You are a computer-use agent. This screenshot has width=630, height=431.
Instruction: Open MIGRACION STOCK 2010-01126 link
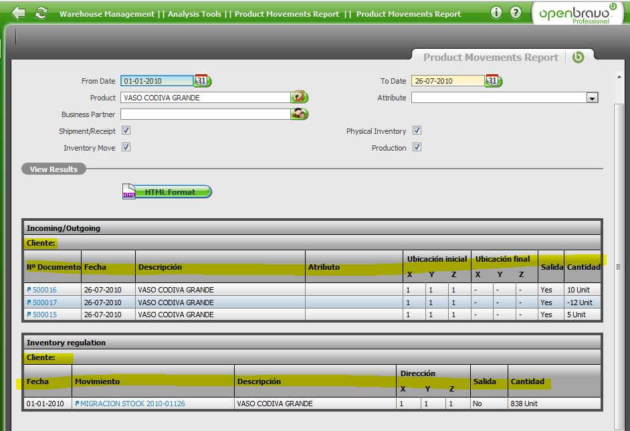tap(132, 404)
